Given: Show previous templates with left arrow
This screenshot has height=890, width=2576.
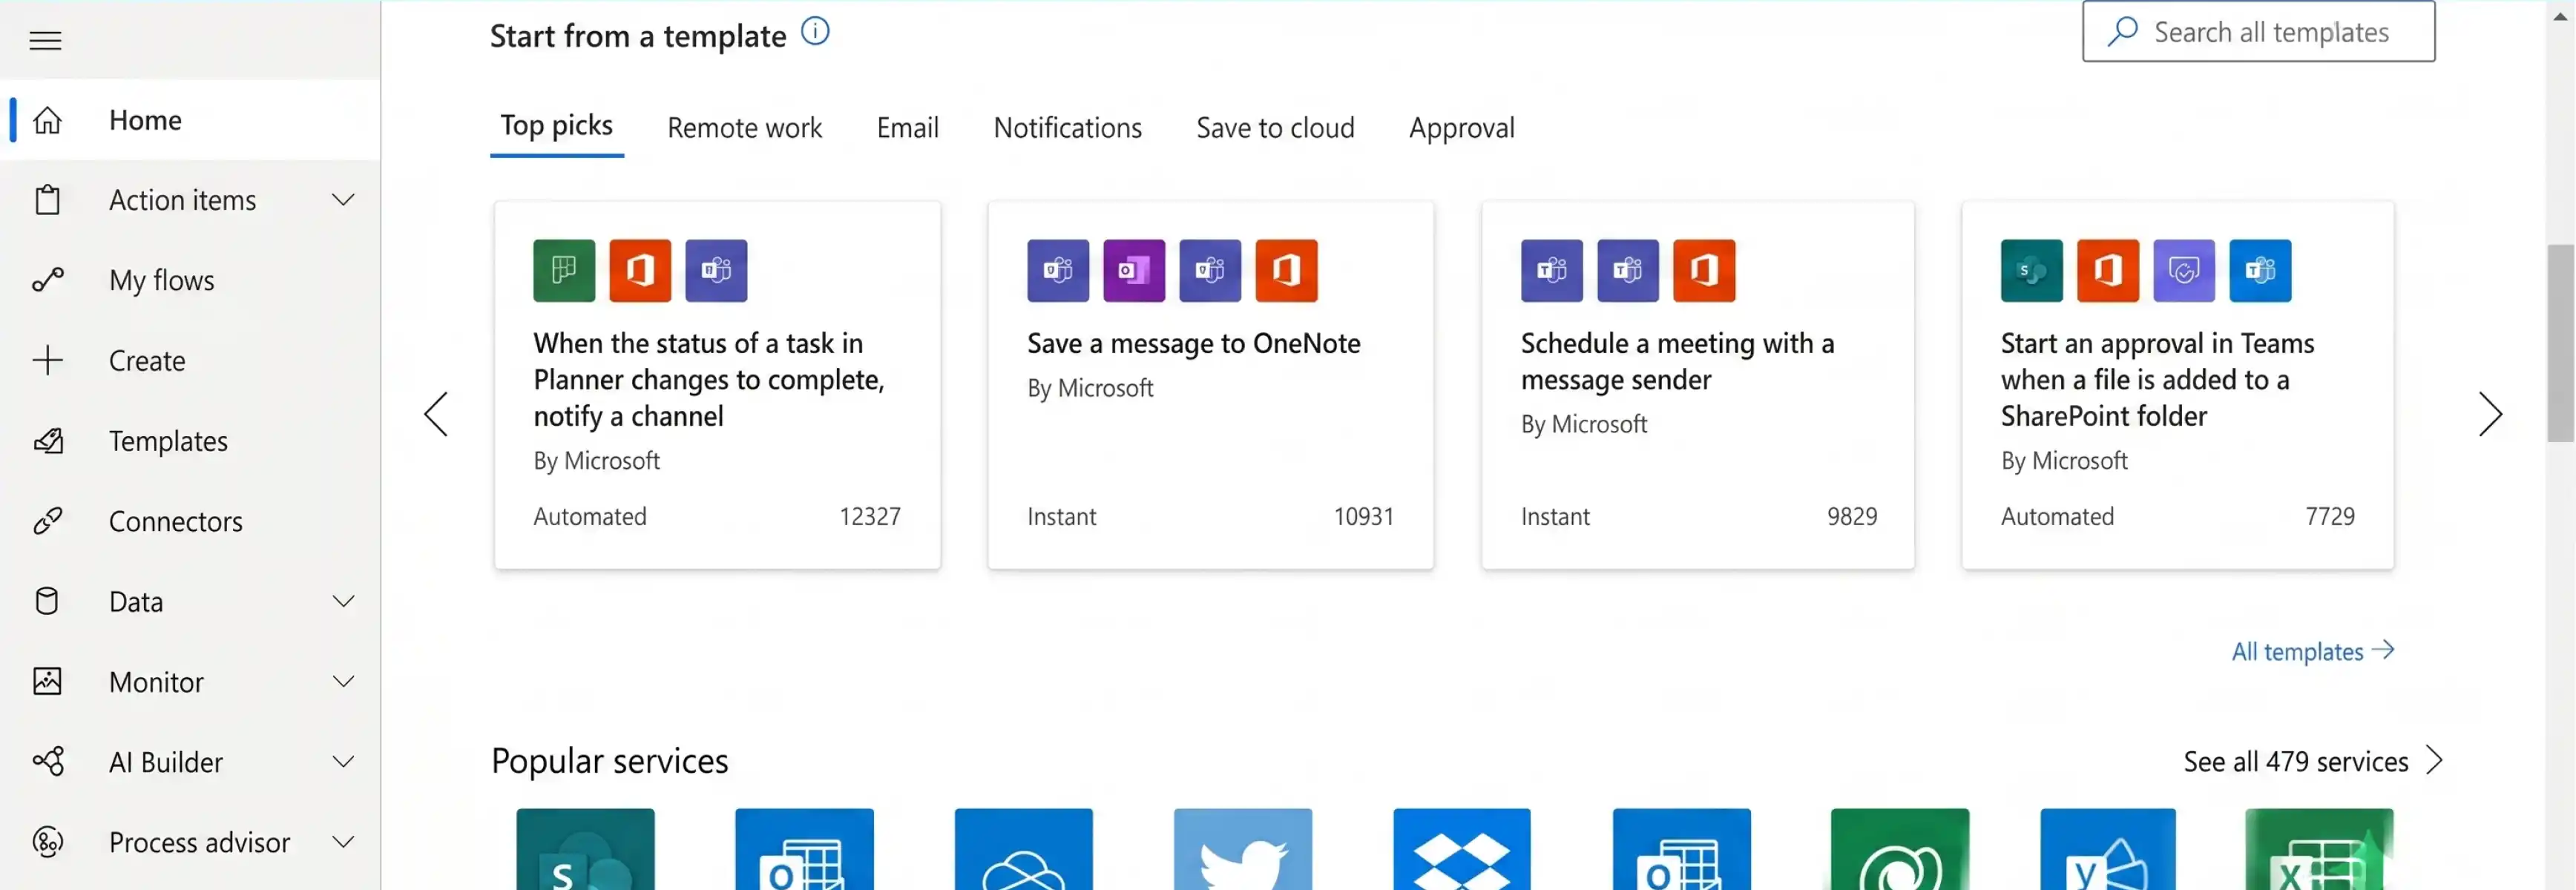Looking at the screenshot, I should pos(436,414).
